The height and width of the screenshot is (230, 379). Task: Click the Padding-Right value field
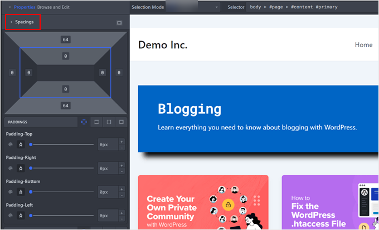[x=108, y=168]
